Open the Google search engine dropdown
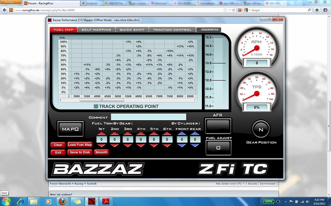This screenshot has height=206, width=331. (x=247, y=10)
